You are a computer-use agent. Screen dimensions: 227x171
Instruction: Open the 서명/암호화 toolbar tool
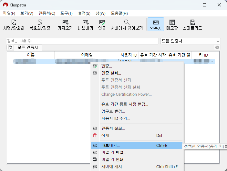(14, 25)
